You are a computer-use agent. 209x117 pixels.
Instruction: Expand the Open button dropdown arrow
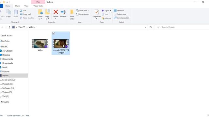[110, 11]
